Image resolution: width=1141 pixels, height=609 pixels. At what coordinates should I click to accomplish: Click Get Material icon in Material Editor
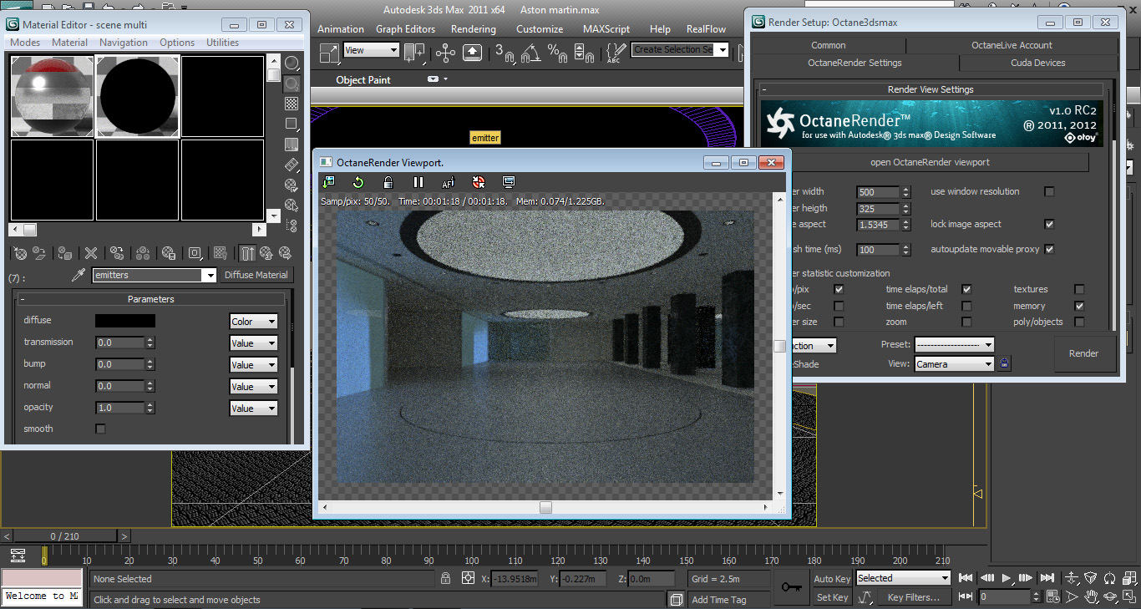pyautogui.click(x=20, y=253)
